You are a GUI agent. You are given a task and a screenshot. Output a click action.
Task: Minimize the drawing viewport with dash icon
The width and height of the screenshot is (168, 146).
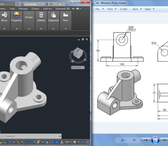(x=79, y=40)
